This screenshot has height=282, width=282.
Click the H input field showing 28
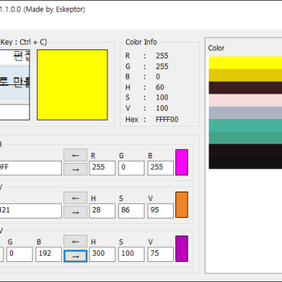coord(102,211)
